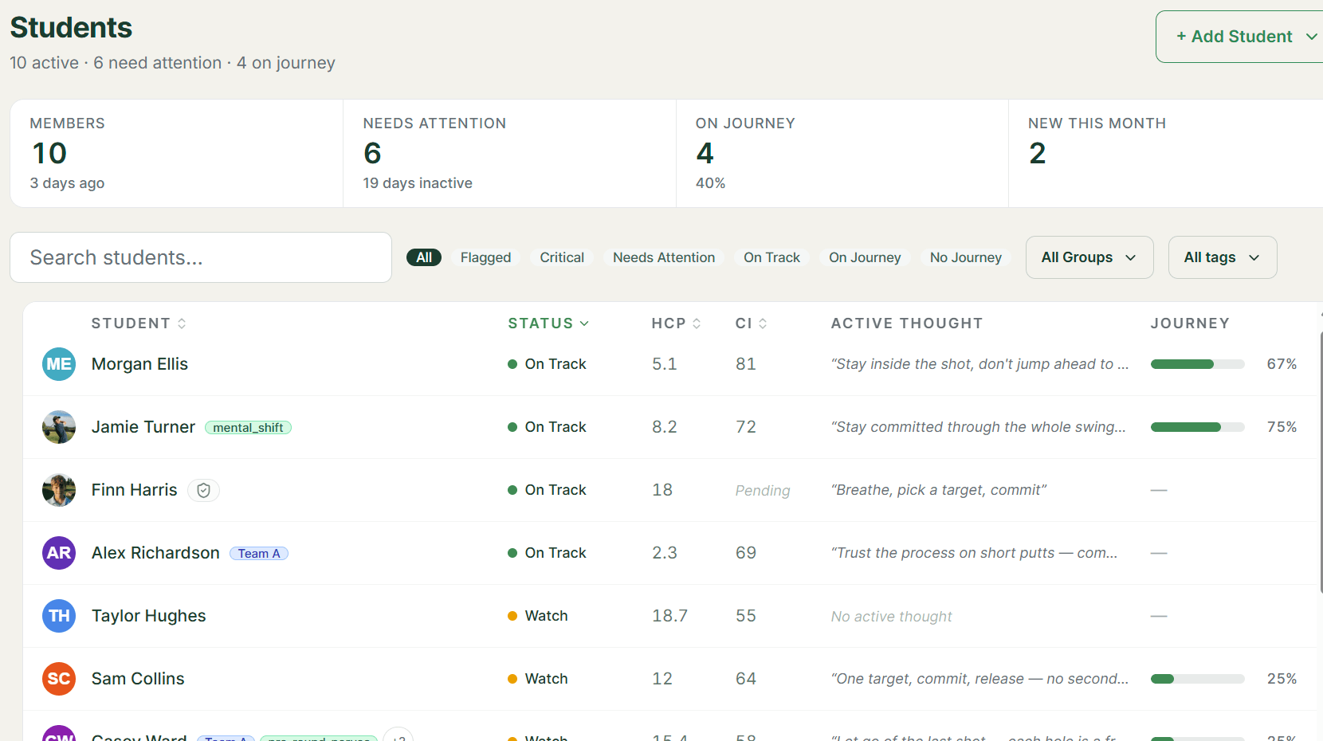
Task: Filter by On Track students
Action: tap(771, 257)
